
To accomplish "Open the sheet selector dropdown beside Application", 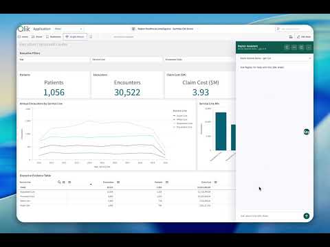I will pos(69,29).
